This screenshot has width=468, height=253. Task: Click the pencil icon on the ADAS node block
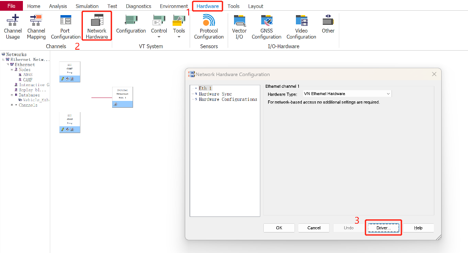(x=63, y=130)
